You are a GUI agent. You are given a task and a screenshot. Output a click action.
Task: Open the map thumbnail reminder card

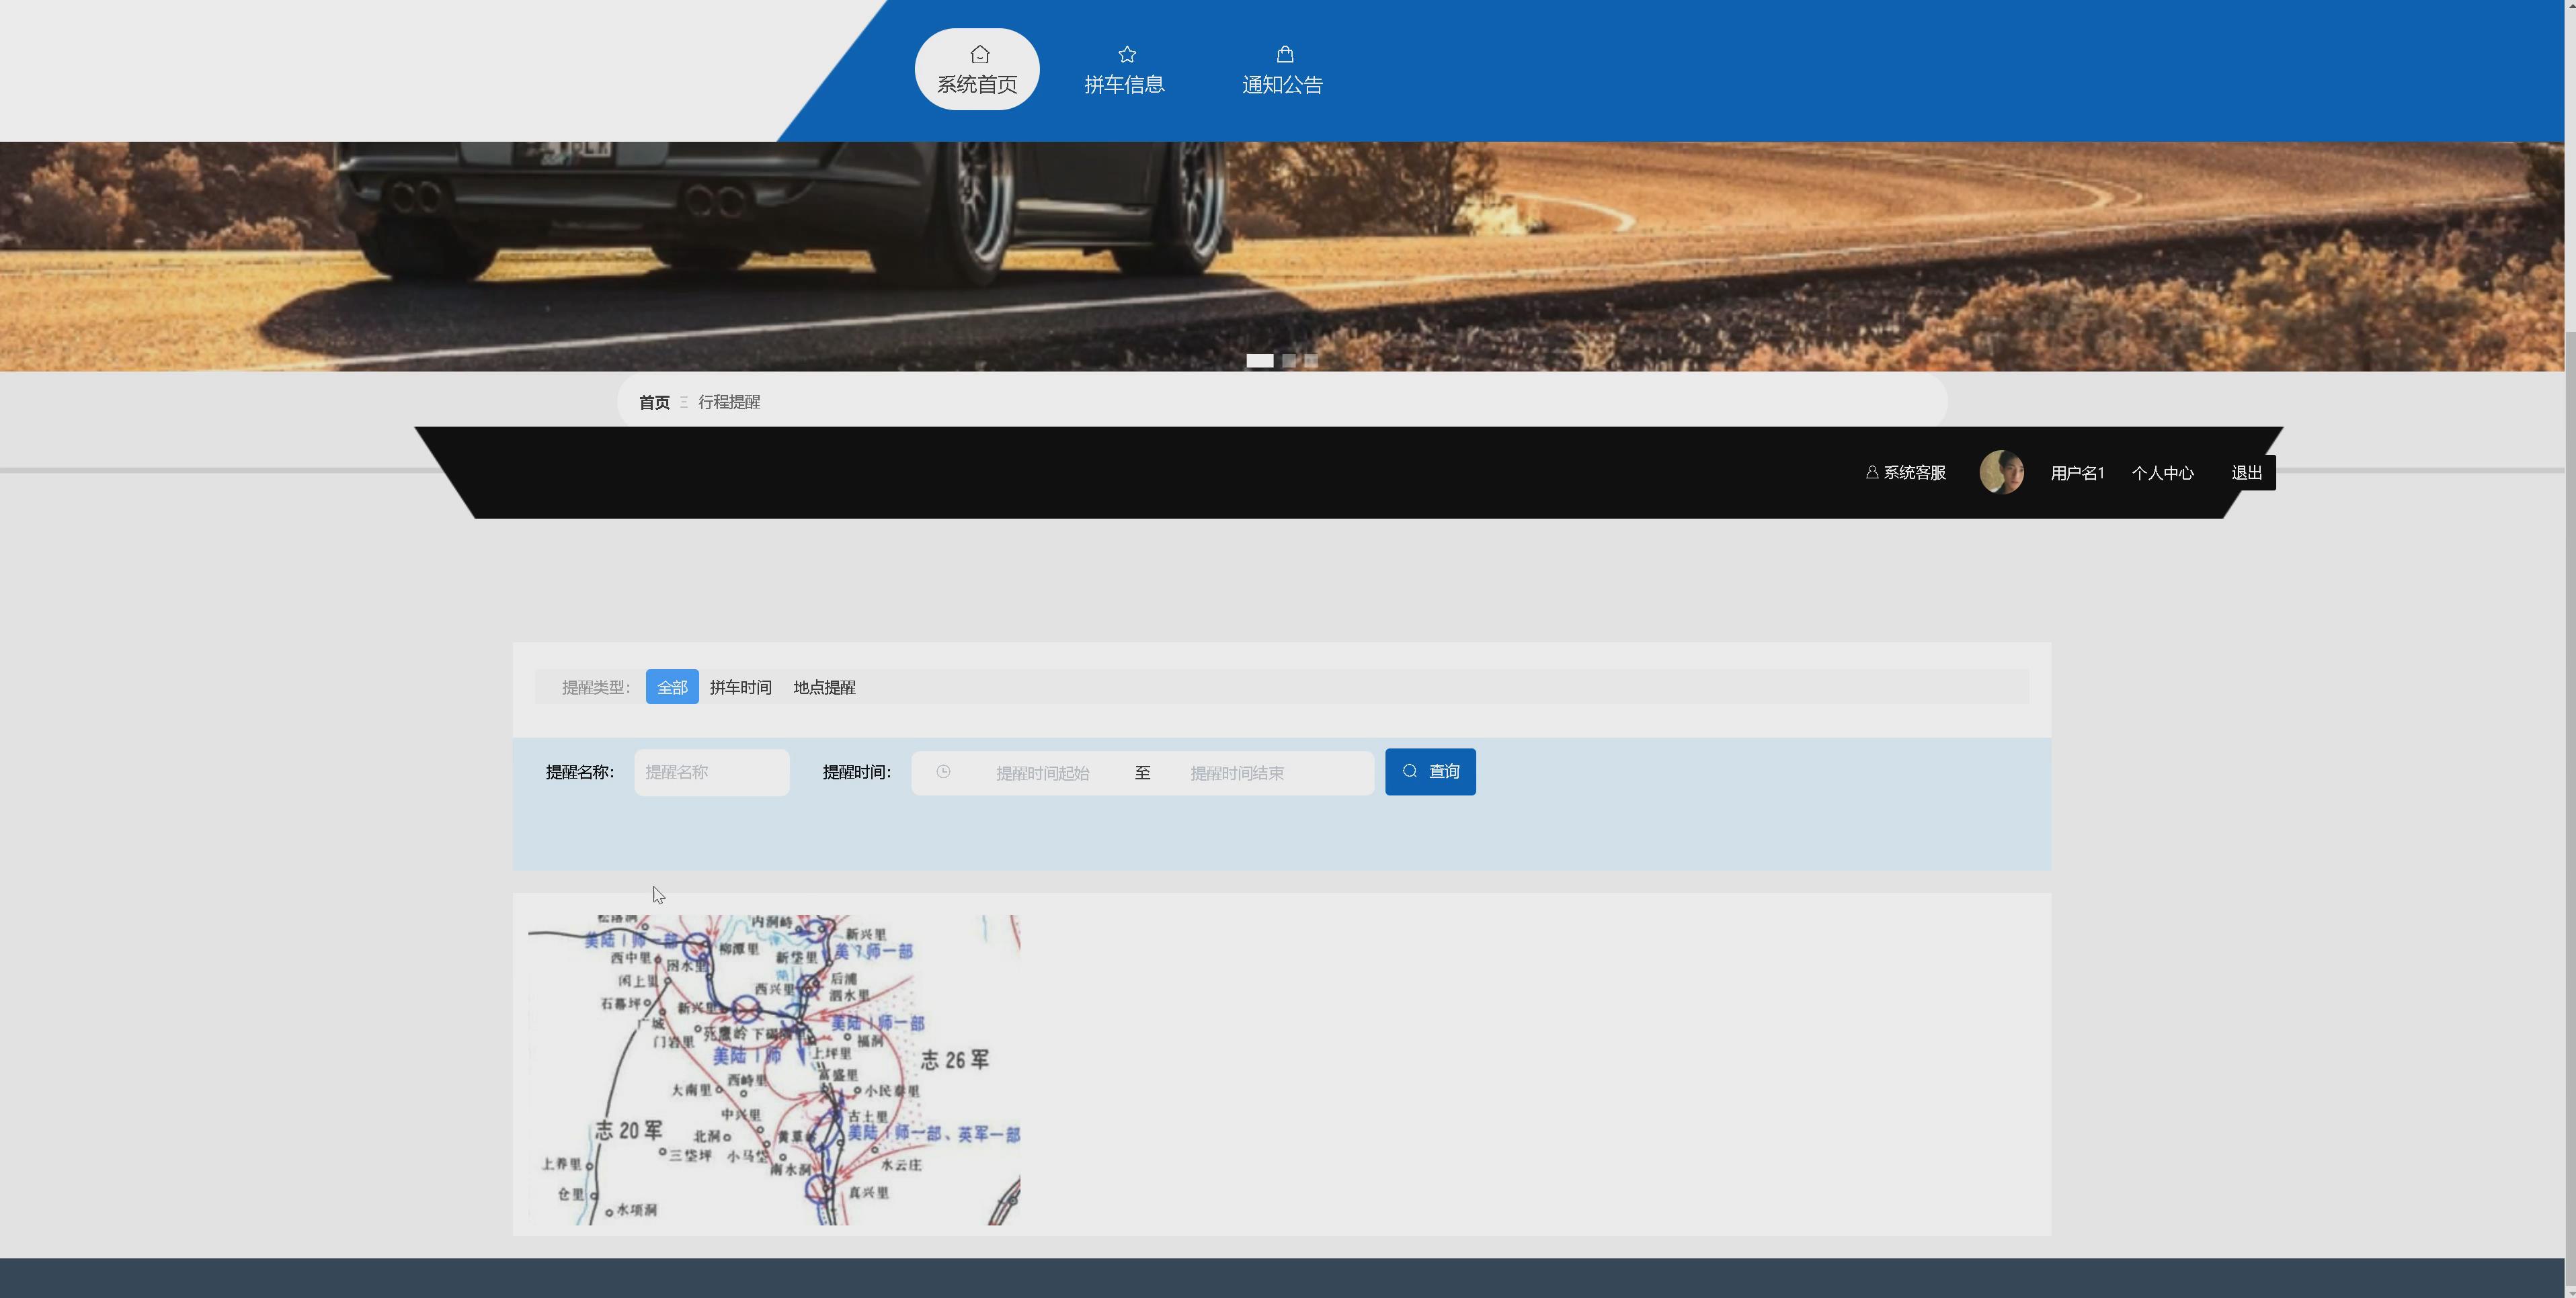pos(774,1069)
